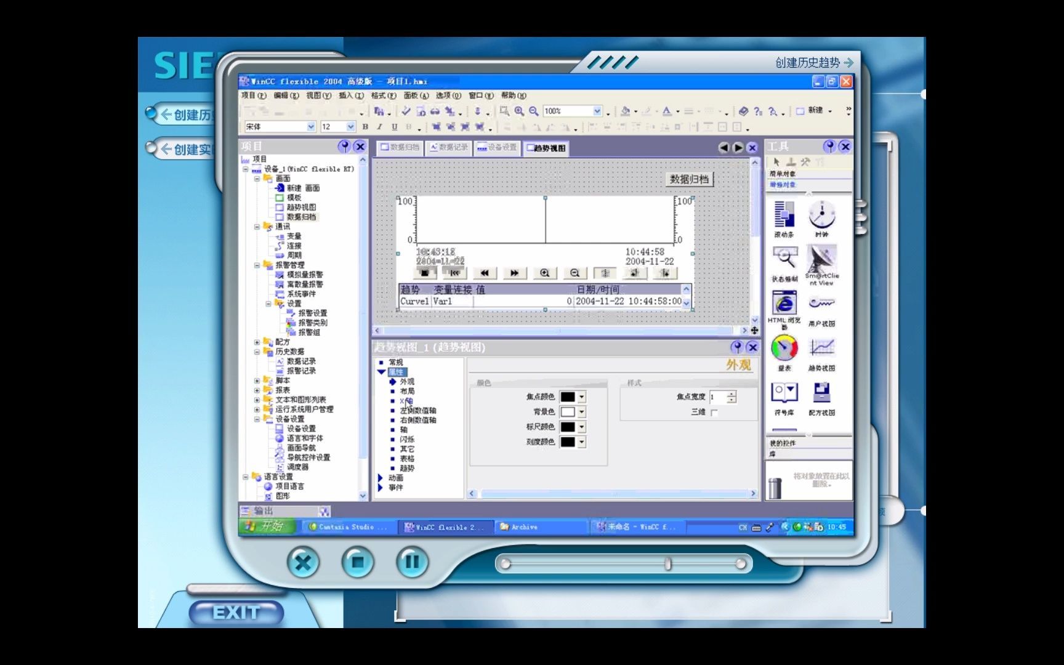
Task: Switch to the Archive taskbar item
Action: coord(541,527)
